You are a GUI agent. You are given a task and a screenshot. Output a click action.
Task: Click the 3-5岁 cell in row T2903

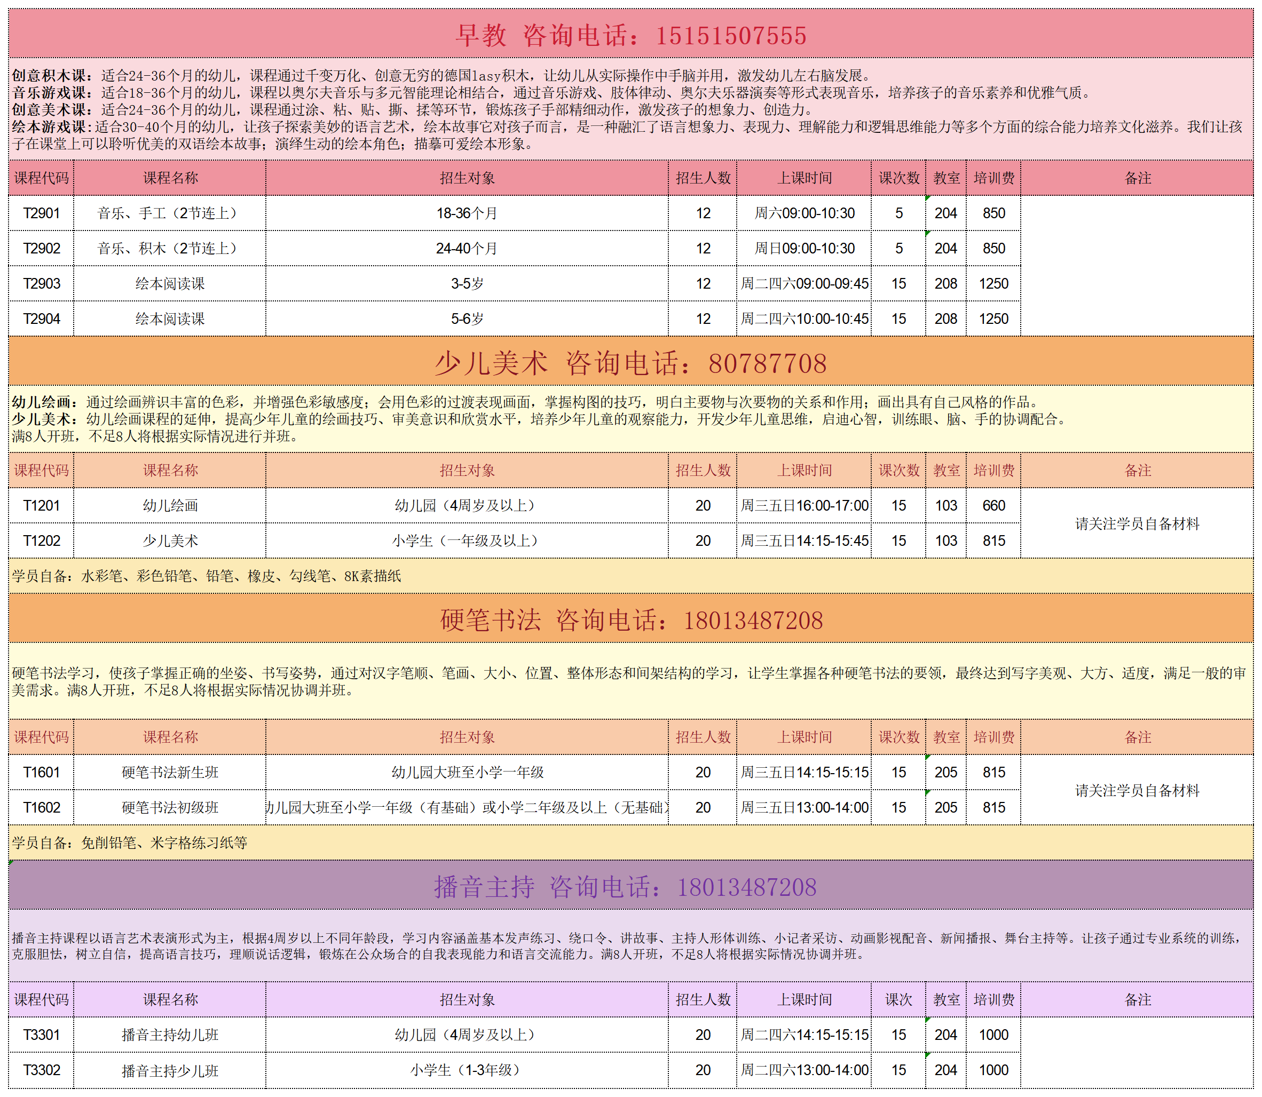[x=467, y=283]
